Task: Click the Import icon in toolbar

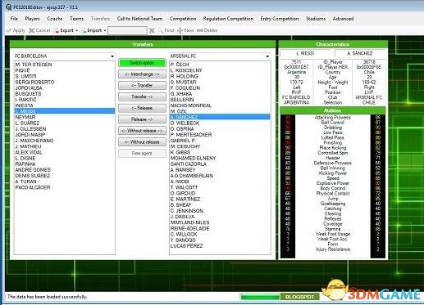Action: click(84, 30)
